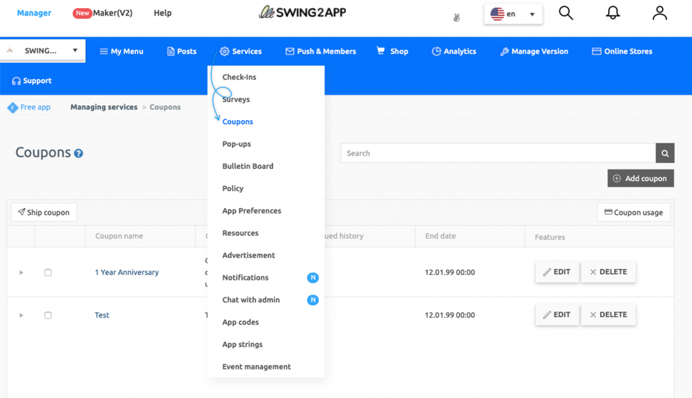Click the Swing2App logo
The width and height of the screenshot is (692, 398).
301,11
